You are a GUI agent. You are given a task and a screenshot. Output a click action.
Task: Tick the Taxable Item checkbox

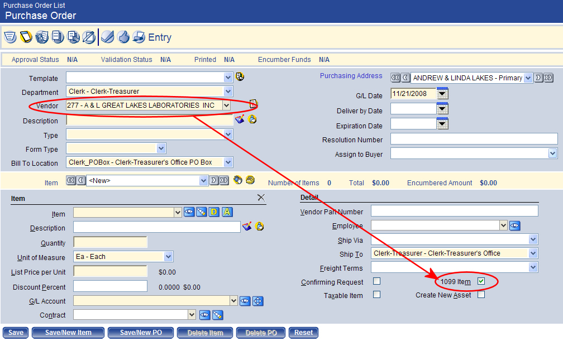[x=377, y=295]
